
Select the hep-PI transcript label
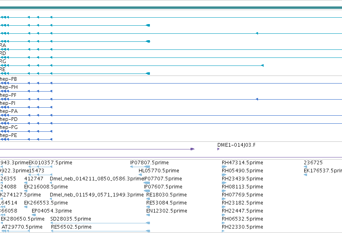(x=8, y=103)
